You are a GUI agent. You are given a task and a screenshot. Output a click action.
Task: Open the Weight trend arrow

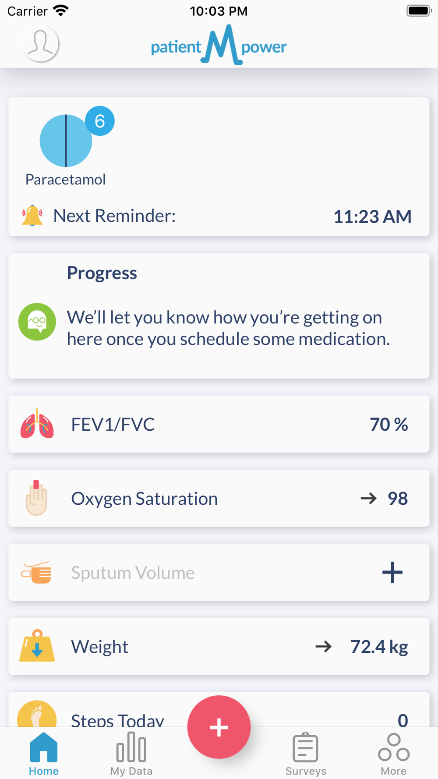324,646
